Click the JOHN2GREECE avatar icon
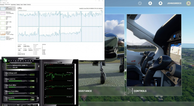 (x=188, y=3)
